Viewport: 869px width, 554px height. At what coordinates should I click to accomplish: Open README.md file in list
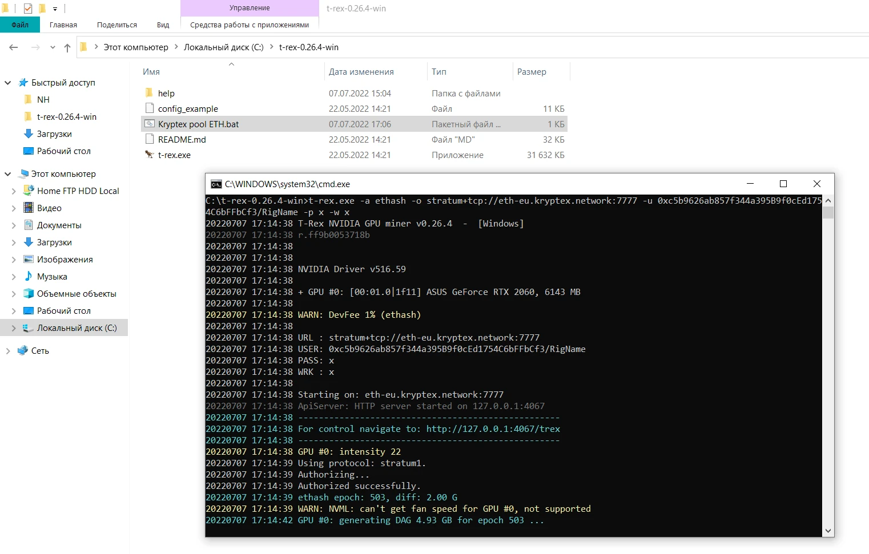pos(182,139)
